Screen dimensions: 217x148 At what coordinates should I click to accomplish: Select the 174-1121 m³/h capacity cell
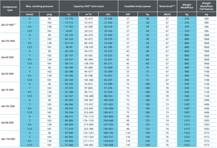coord(88,116)
